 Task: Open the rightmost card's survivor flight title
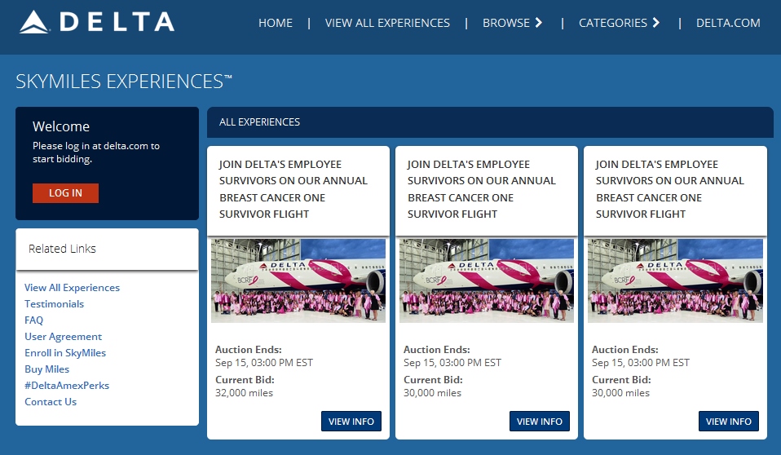669,189
